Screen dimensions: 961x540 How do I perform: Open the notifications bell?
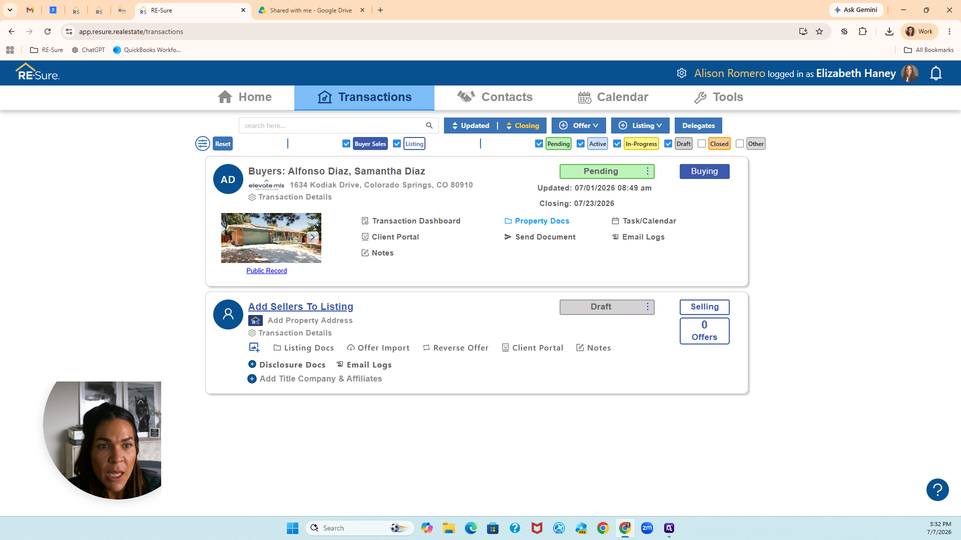click(x=935, y=73)
